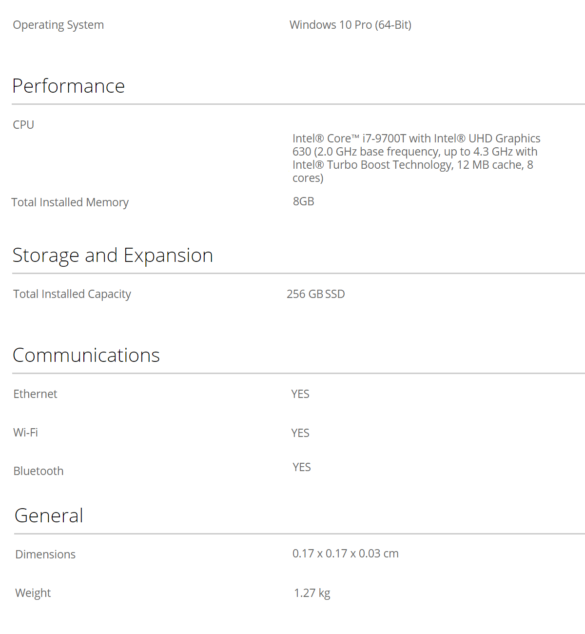This screenshot has height=634, width=585.
Task: Select the 8GB memory value
Action: (x=304, y=201)
